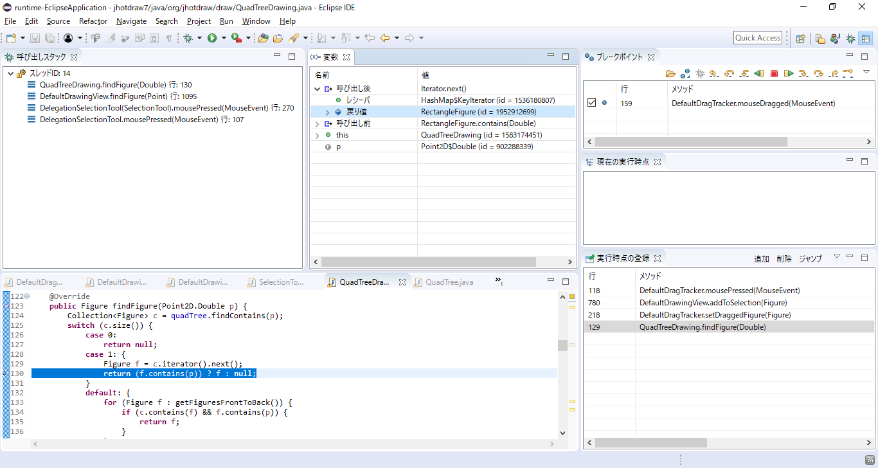Close the 実行時点の登録 view X icon
878x468 pixels.
658,258
